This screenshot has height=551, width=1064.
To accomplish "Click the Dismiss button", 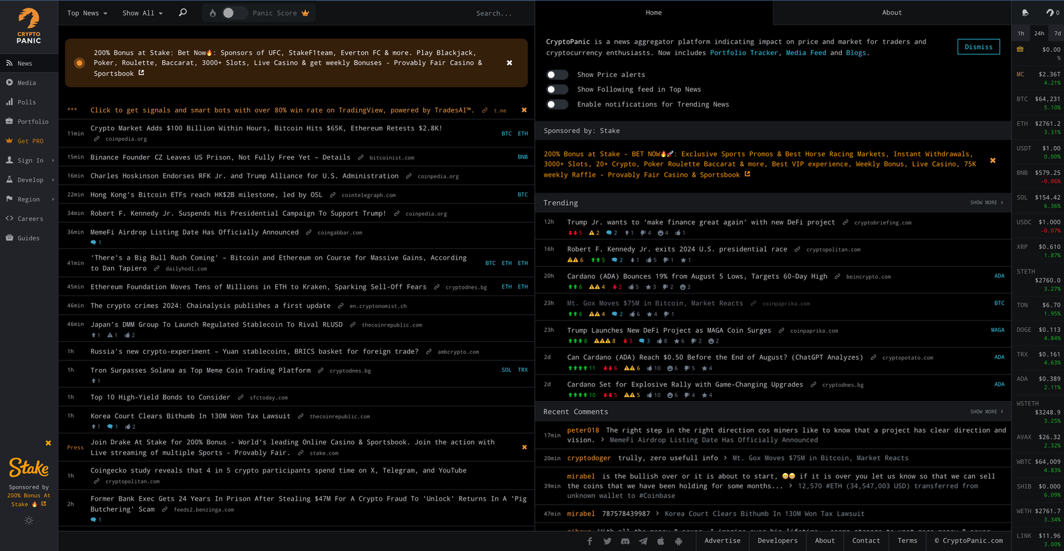I will tap(978, 47).
